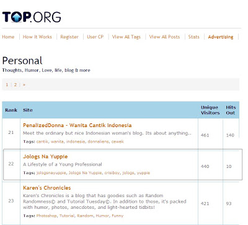Image resolution: width=248 pixels, height=225 pixels.
Task: Click unique visitors value 461
Action: click(205, 135)
